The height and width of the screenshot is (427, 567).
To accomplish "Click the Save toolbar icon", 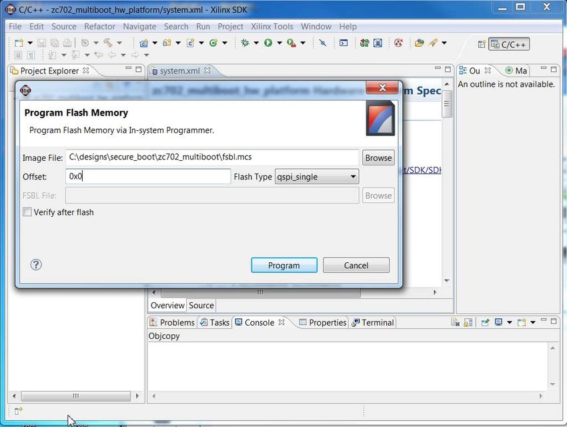I will tap(42, 43).
